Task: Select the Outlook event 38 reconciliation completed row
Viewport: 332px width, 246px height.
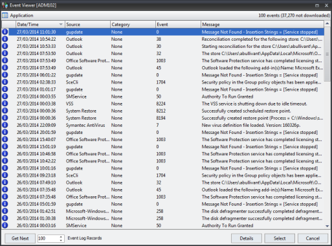Action: pos(162,39)
